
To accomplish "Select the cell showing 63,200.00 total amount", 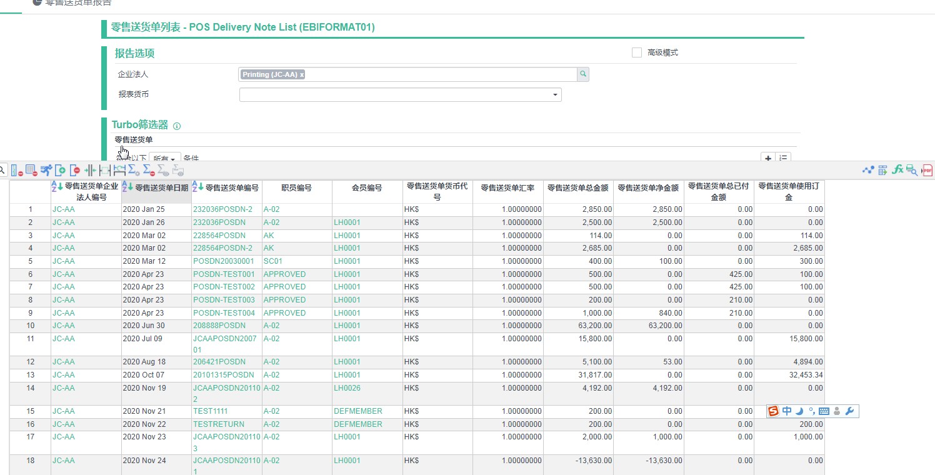I will coord(578,326).
